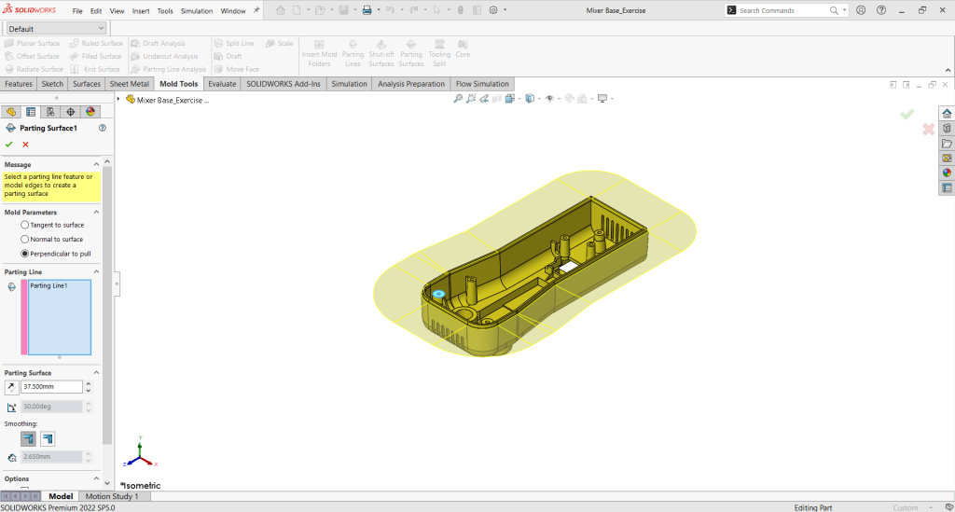Select Parting Line1 in the selection box
The image size is (955, 512).
point(48,286)
